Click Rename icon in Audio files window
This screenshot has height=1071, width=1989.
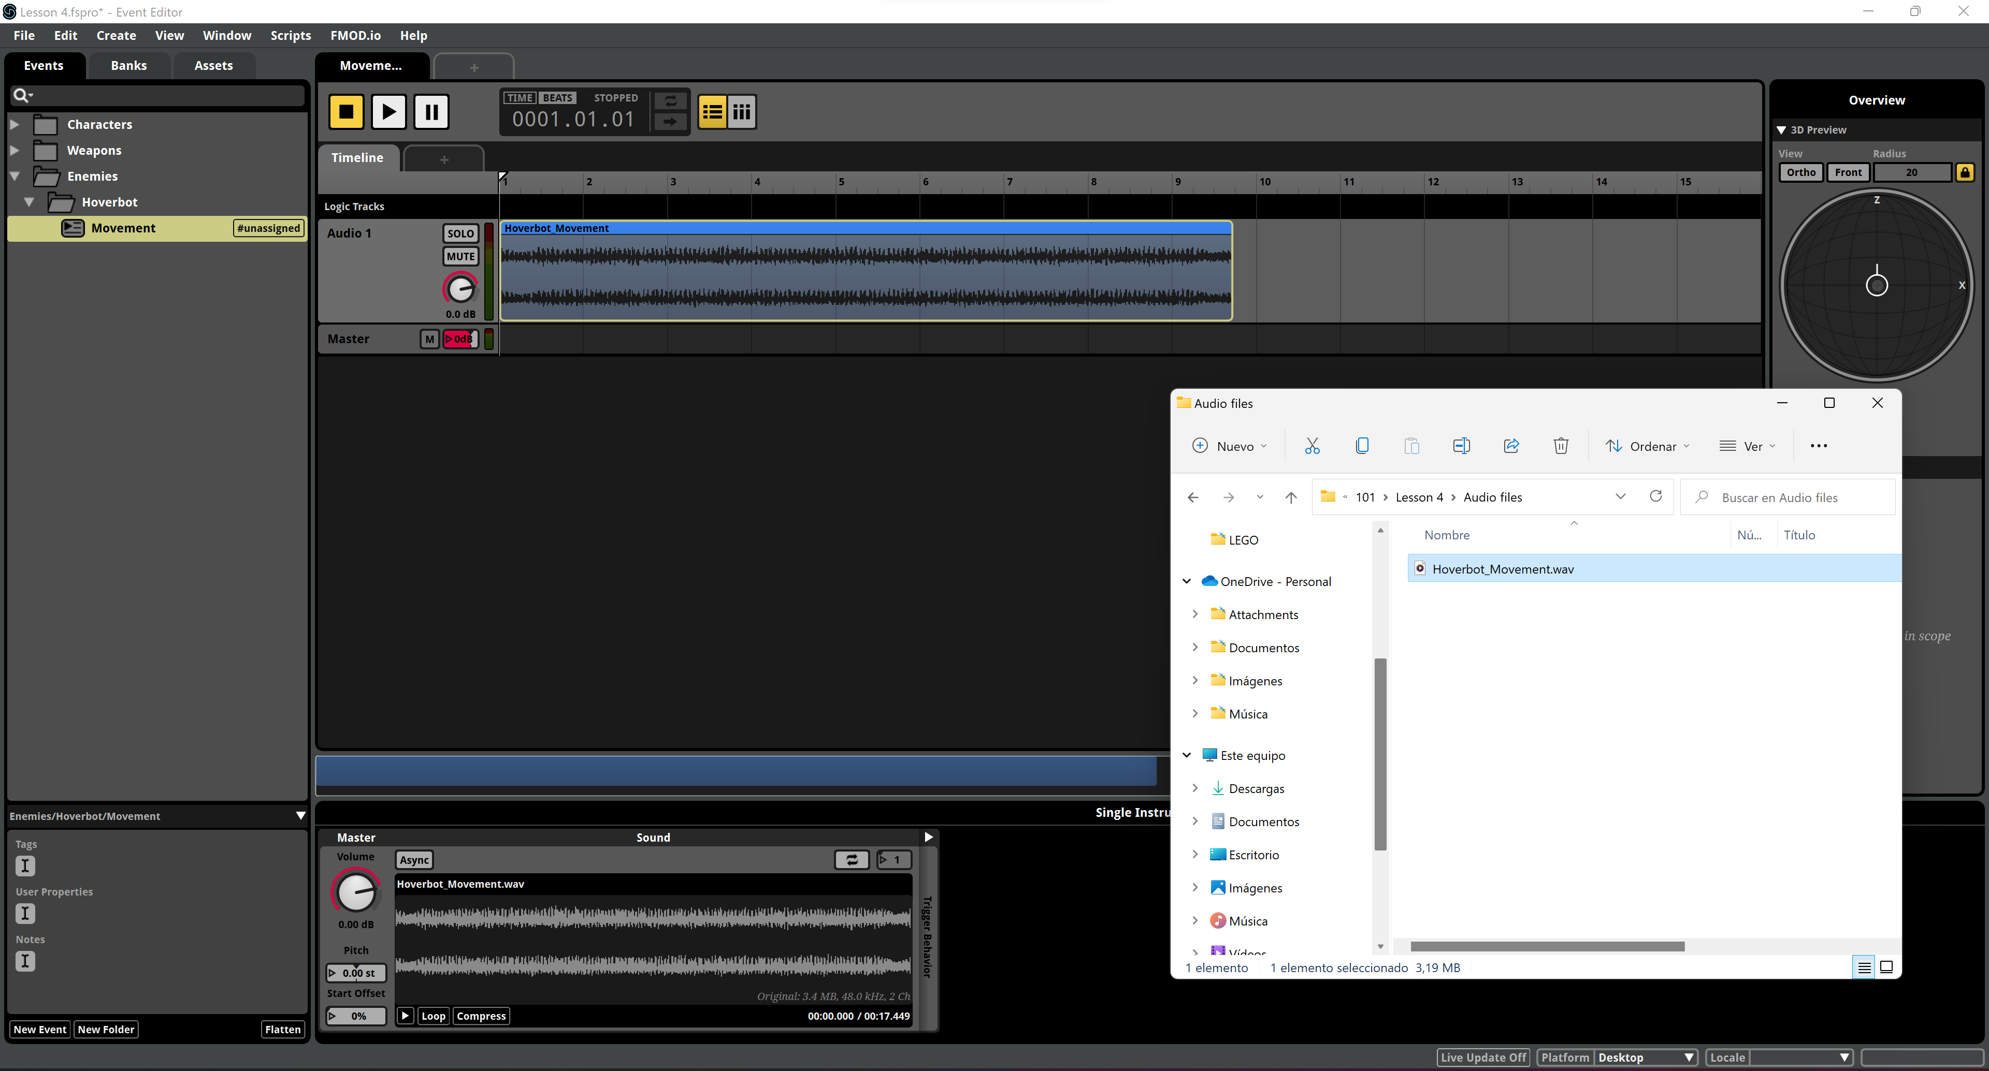point(1461,446)
